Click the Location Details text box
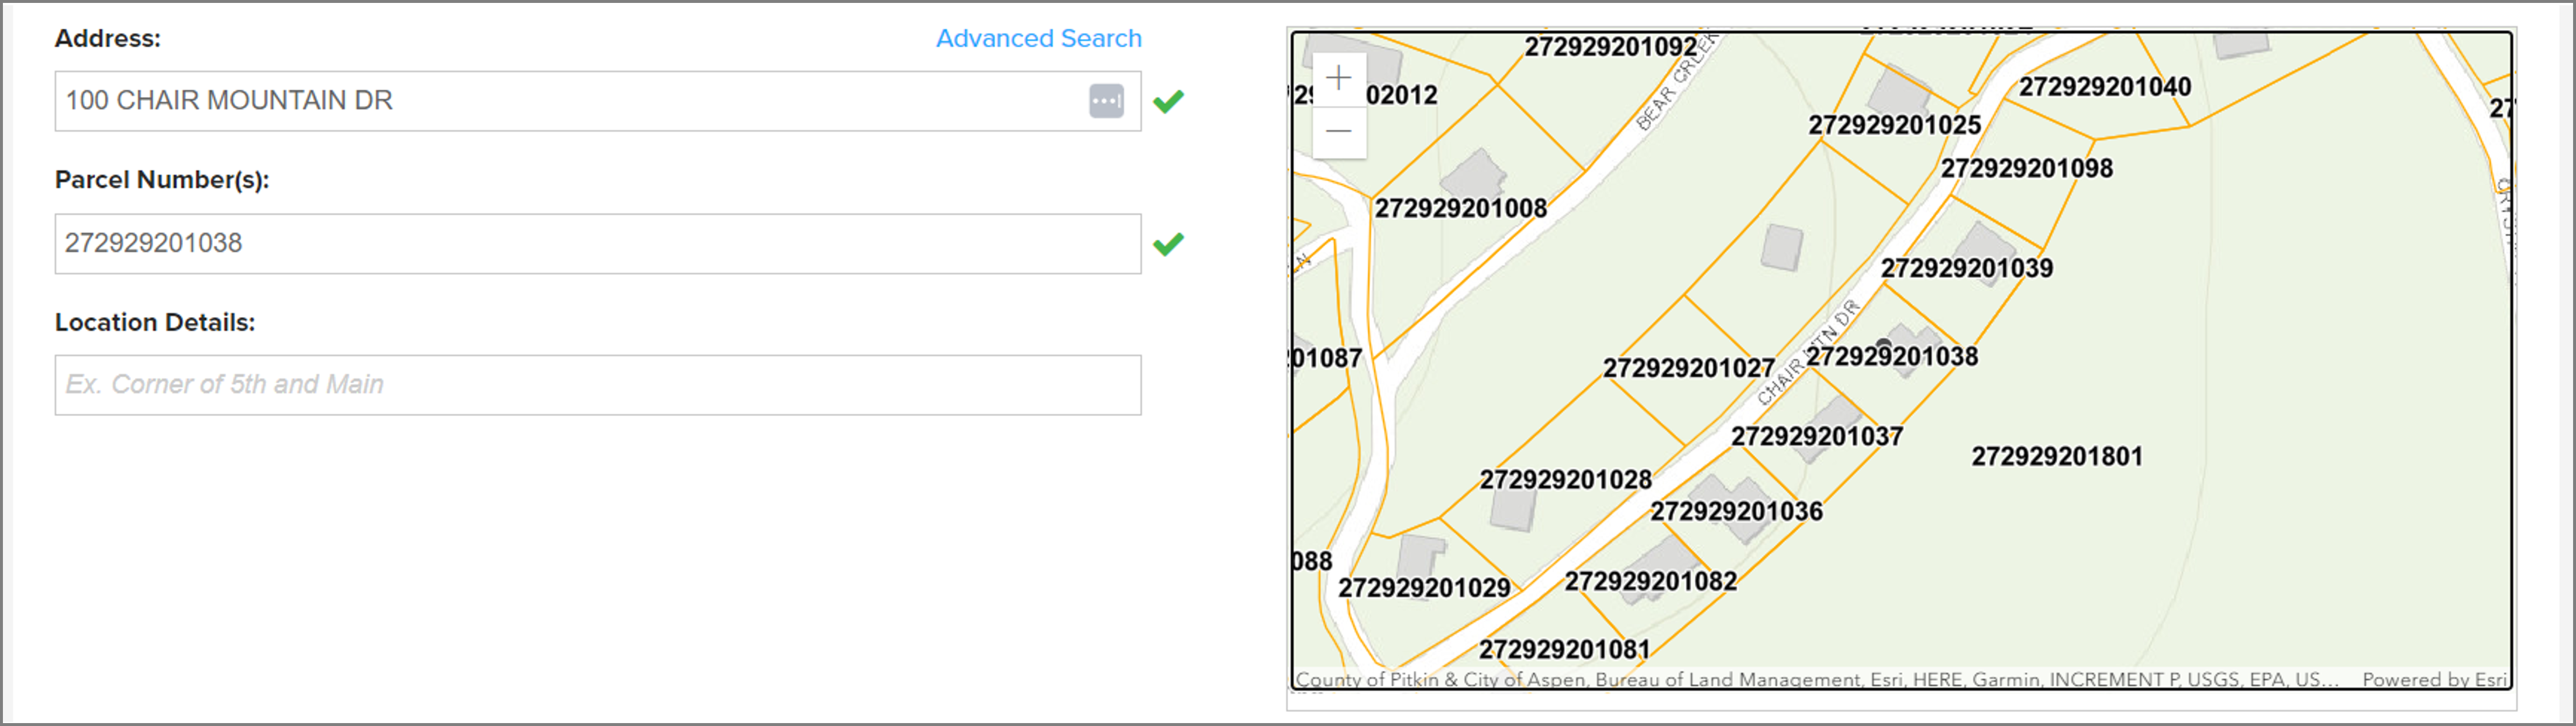Screen dimensions: 2576x726 click(597, 385)
